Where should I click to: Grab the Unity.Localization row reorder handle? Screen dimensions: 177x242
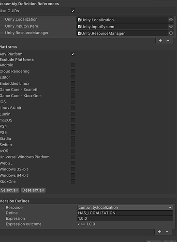[2, 19]
